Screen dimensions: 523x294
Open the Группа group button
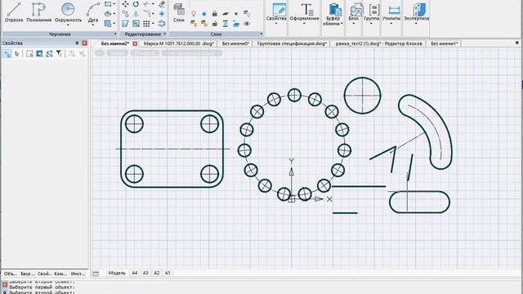(372, 13)
